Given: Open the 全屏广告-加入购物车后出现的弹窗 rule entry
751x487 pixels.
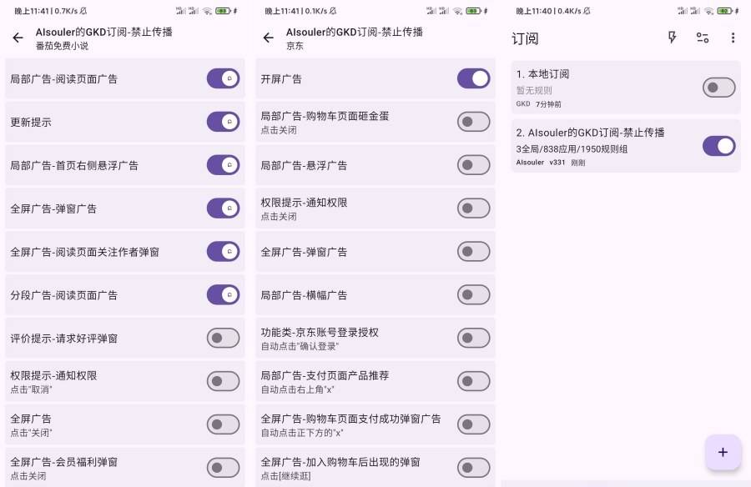Looking at the screenshot, I should tap(350, 468).
